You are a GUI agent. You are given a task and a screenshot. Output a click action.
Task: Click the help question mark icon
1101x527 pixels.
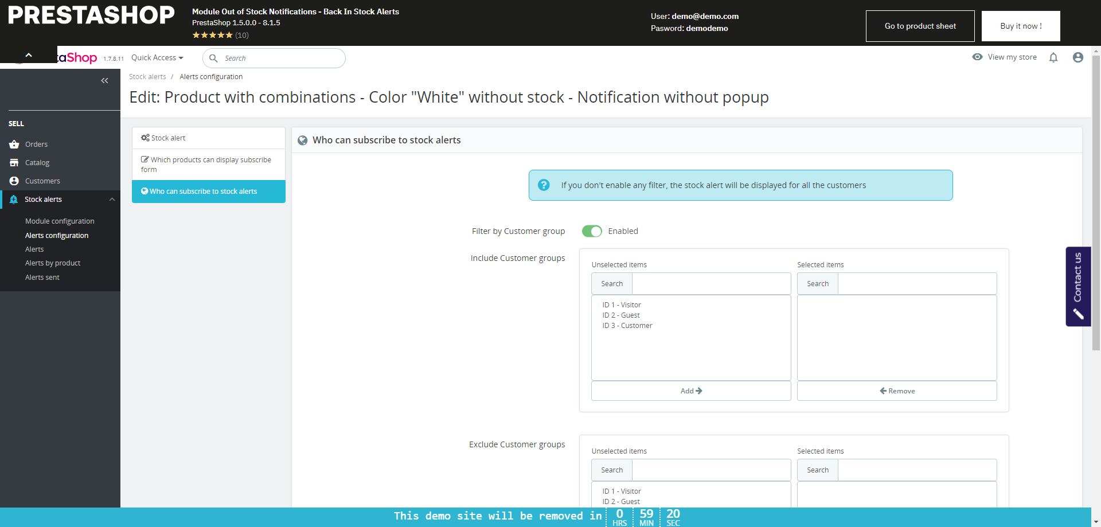point(544,185)
